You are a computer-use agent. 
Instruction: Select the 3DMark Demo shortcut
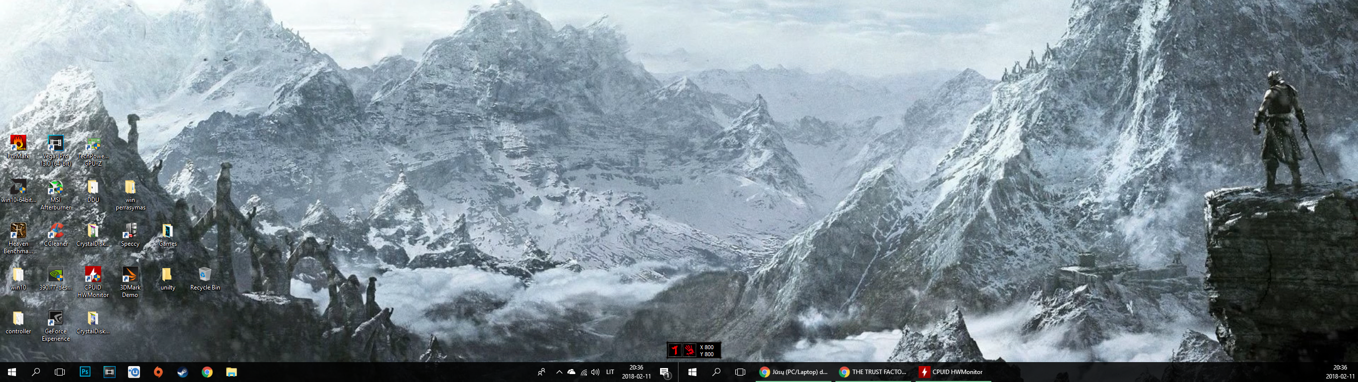[130, 282]
